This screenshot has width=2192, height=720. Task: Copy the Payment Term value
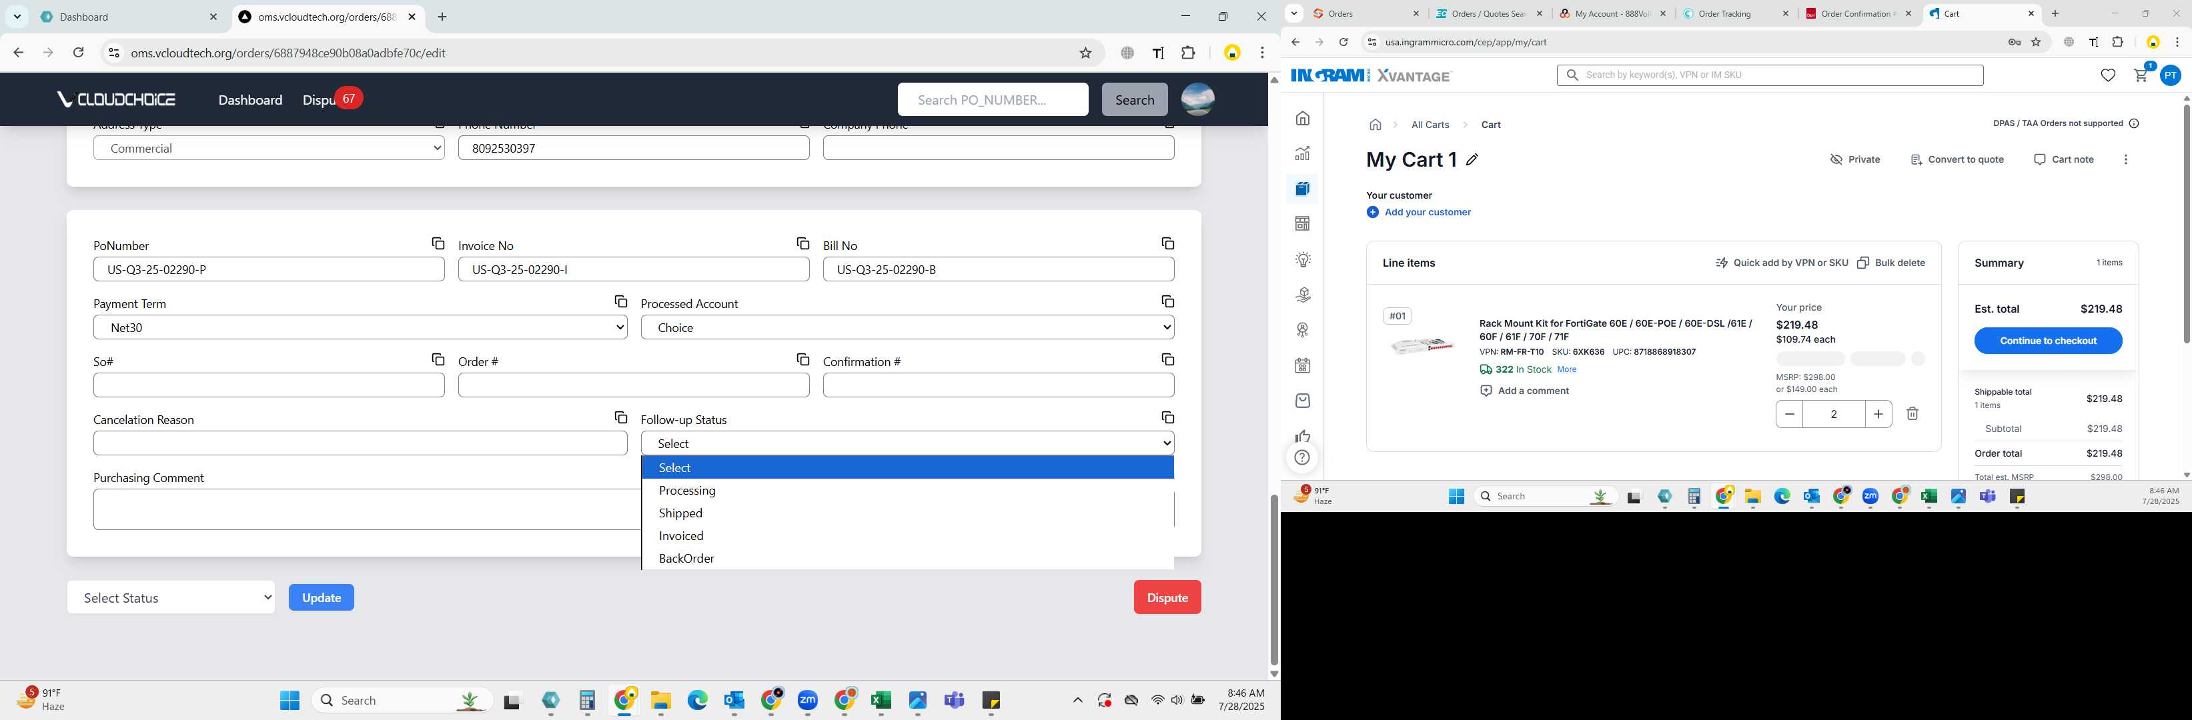(x=620, y=302)
